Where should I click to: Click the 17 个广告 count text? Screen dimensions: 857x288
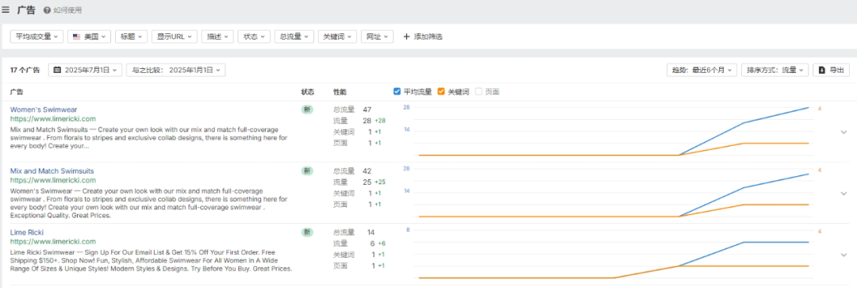tap(25, 70)
